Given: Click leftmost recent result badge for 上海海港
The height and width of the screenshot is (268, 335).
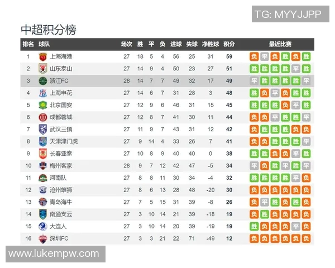Looking at the screenshot, I should point(254,56).
